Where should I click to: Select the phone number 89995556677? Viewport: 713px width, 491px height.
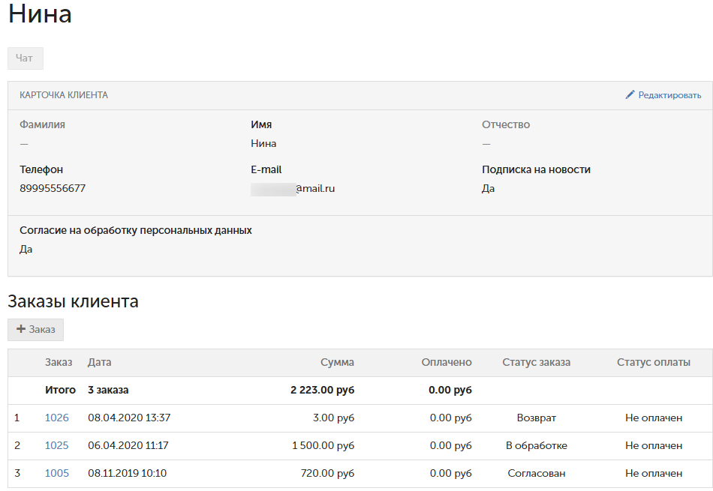[x=53, y=188]
